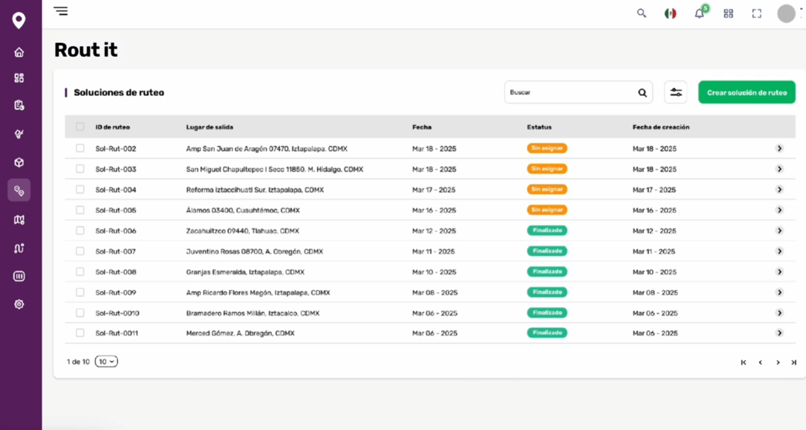Open notifications bell
The image size is (806, 430).
coord(699,14)
